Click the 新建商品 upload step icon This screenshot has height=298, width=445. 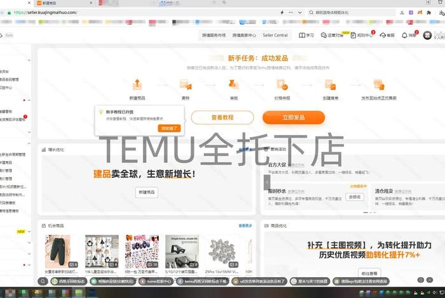pyautogui.click(x=137, y=84)
